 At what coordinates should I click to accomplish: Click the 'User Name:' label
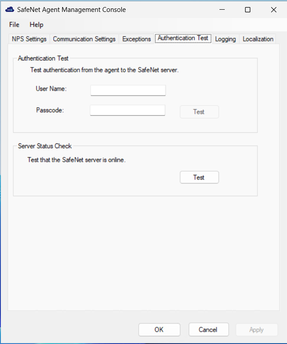tap(51, 89)
